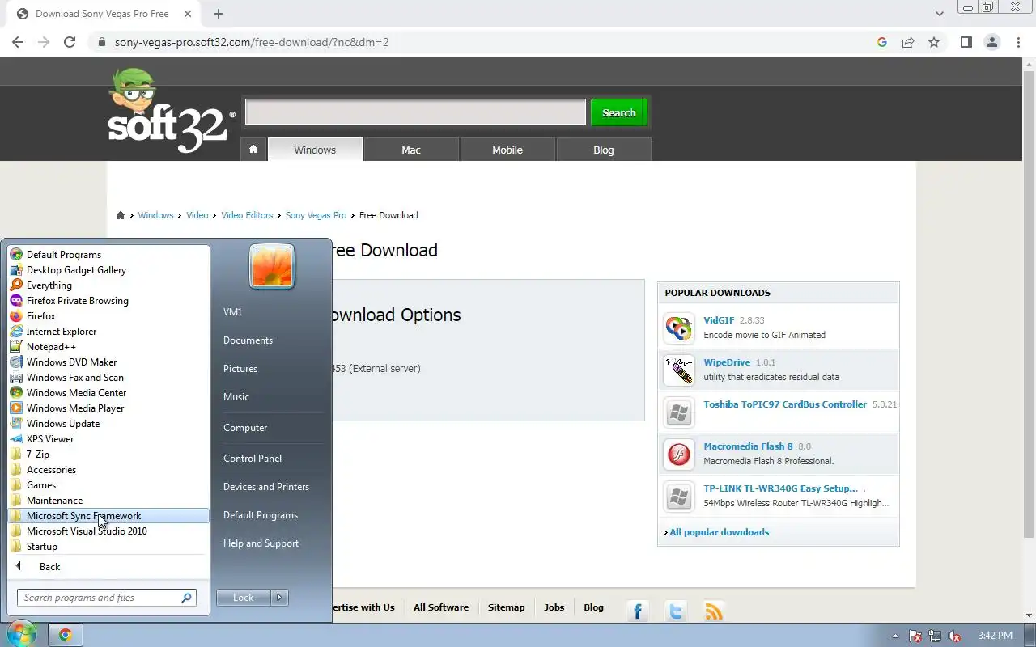This screenshot has width=1036, height=647.
Task: Open Control Panel from Start menu
Action: pos(253,459)
